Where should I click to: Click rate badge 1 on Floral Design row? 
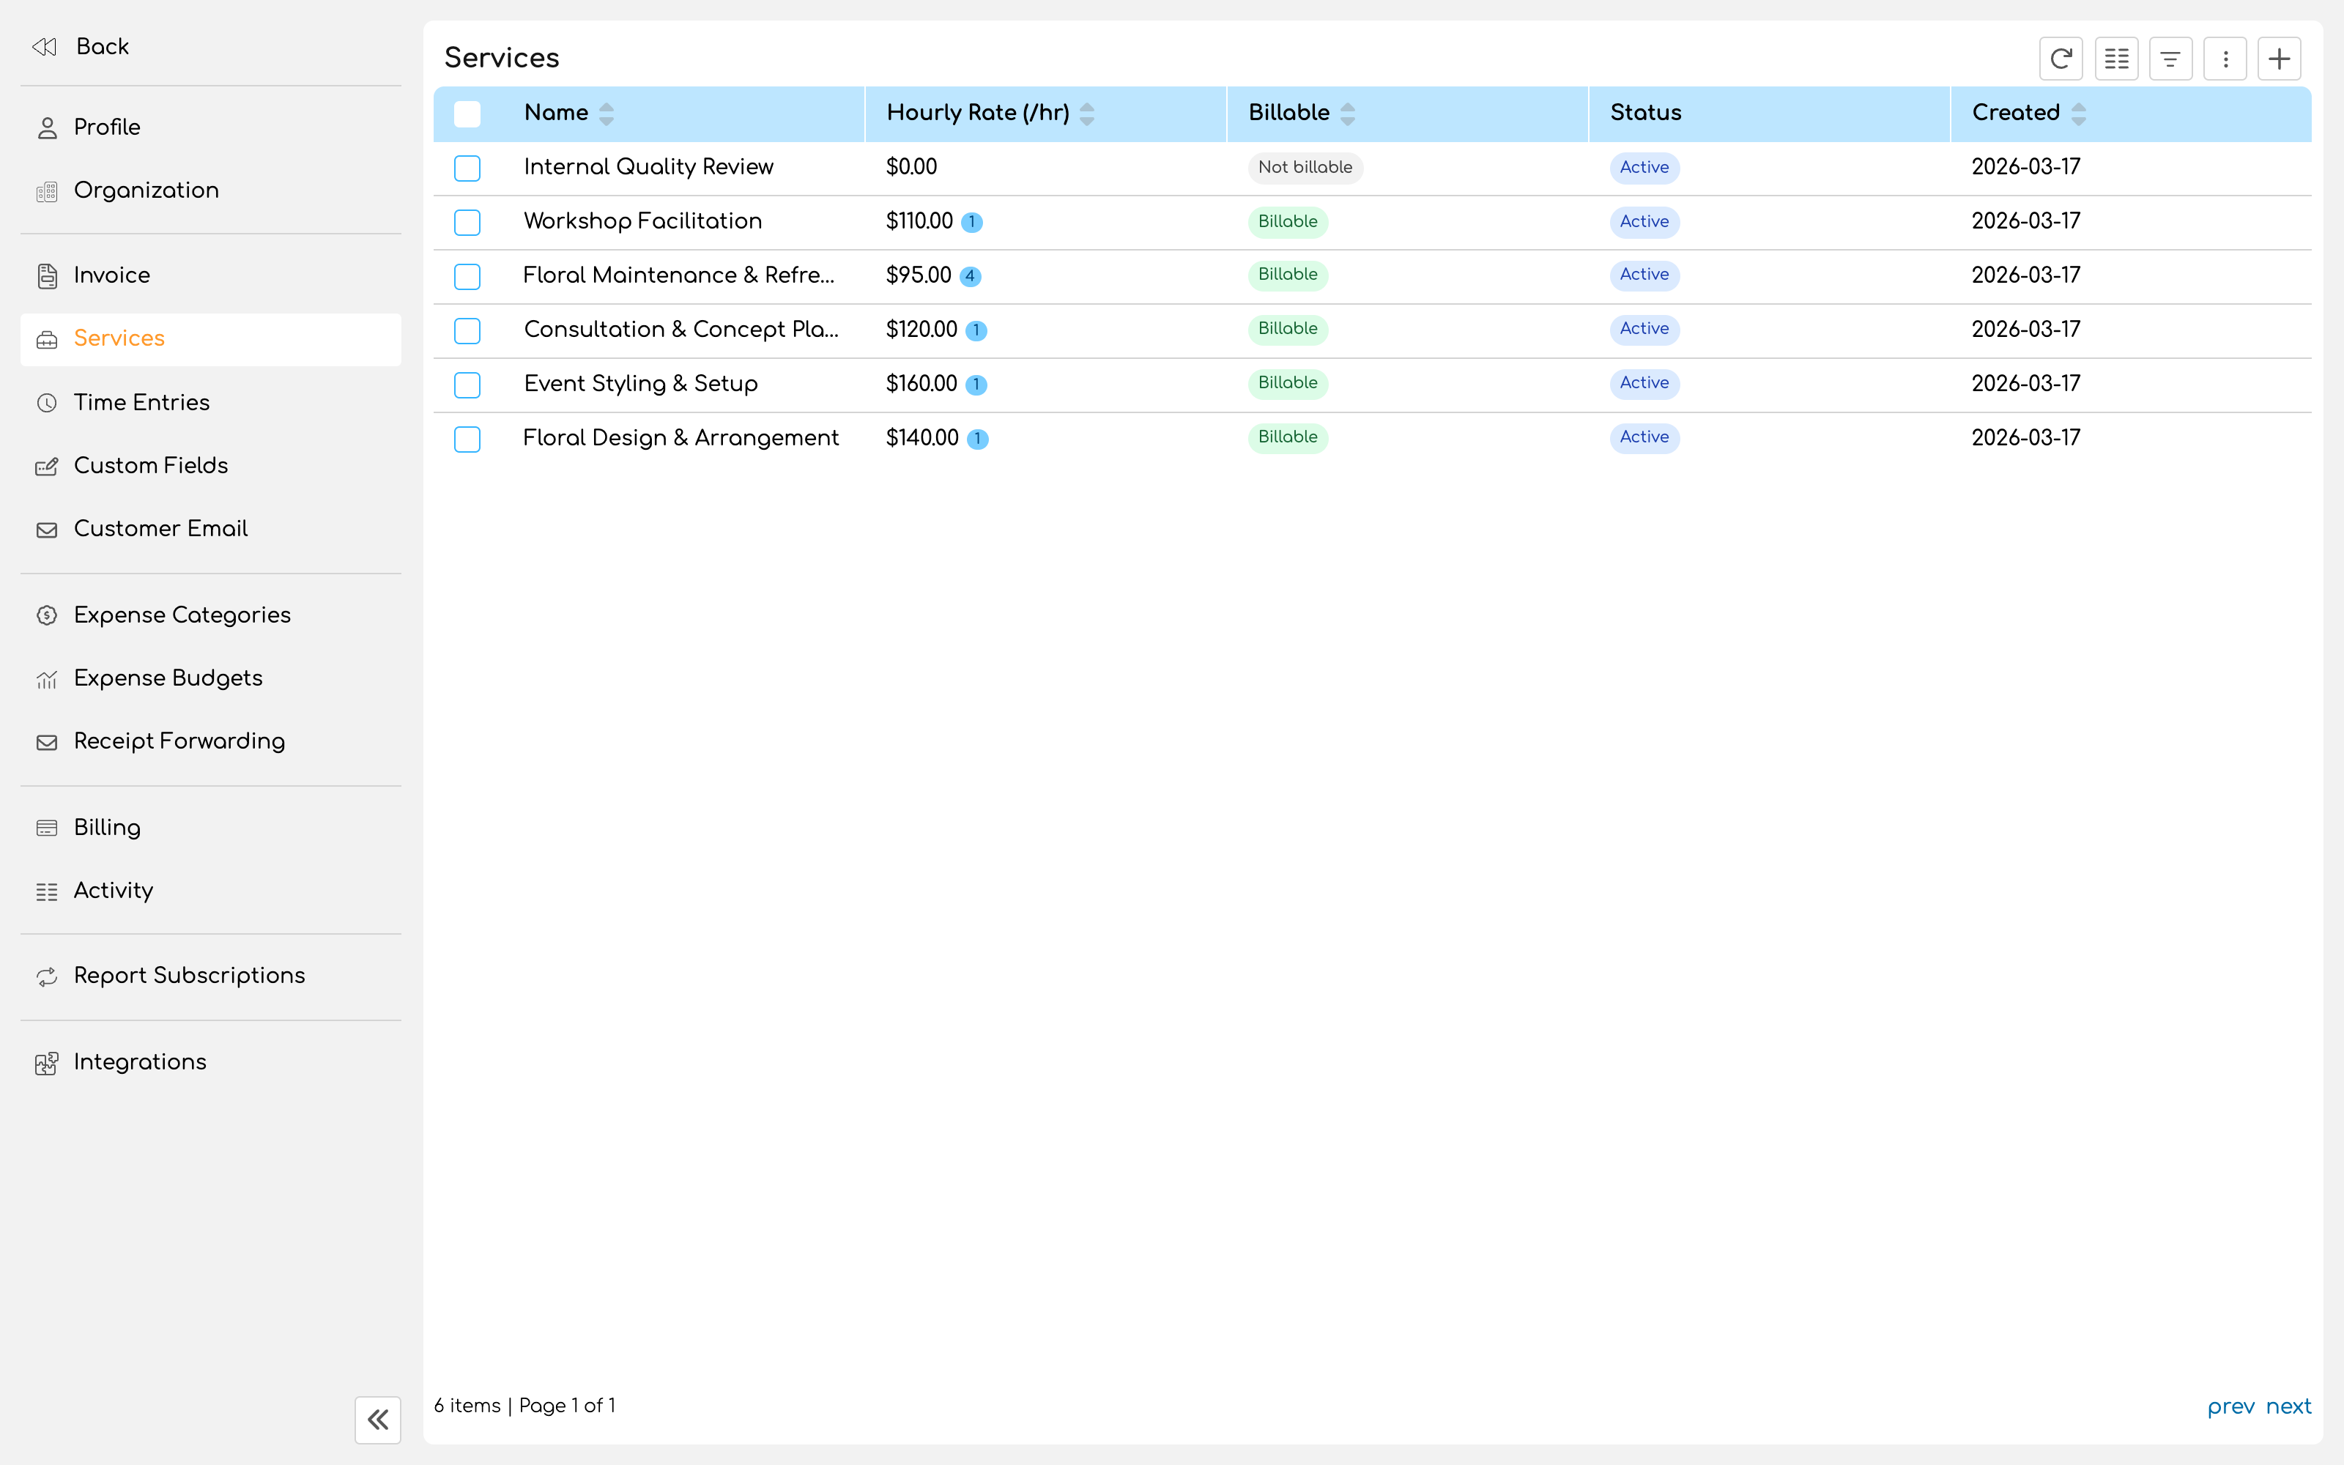click(x=977, y=439)
